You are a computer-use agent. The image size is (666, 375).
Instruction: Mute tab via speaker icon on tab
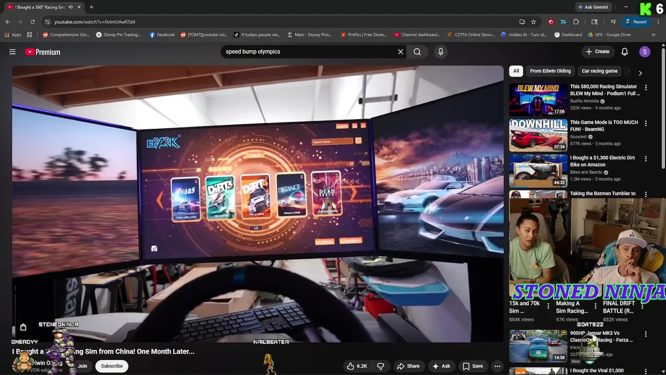coord(71,7)
